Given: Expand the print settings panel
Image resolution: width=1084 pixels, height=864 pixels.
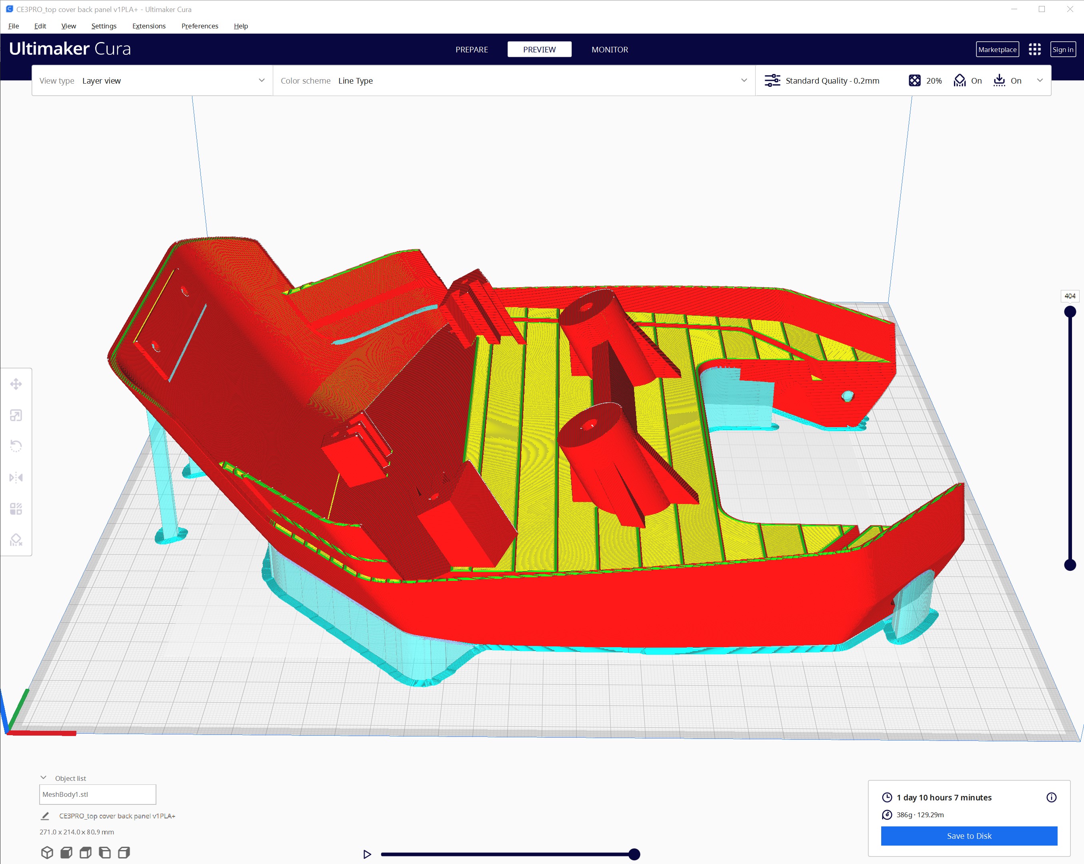Looking at the screenshot, I should 1040,80.
